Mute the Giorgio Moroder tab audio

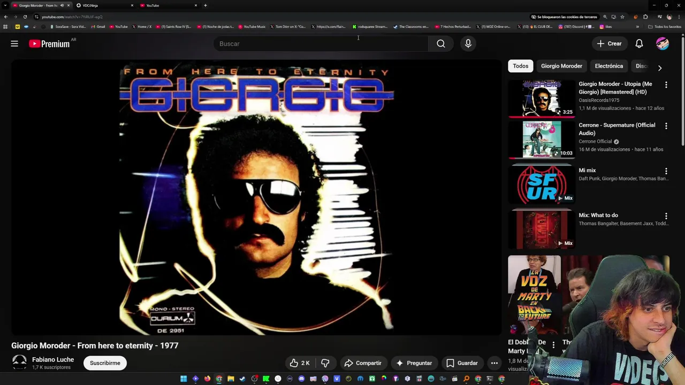[x=62, y=5]
